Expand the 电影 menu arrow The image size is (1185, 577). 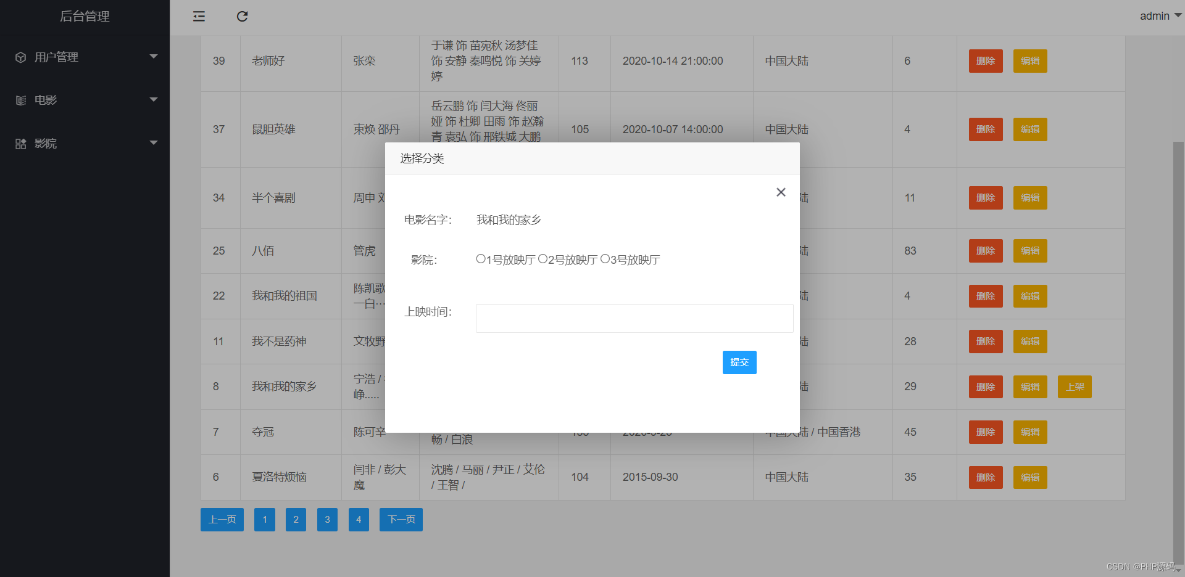pos(154,99)
